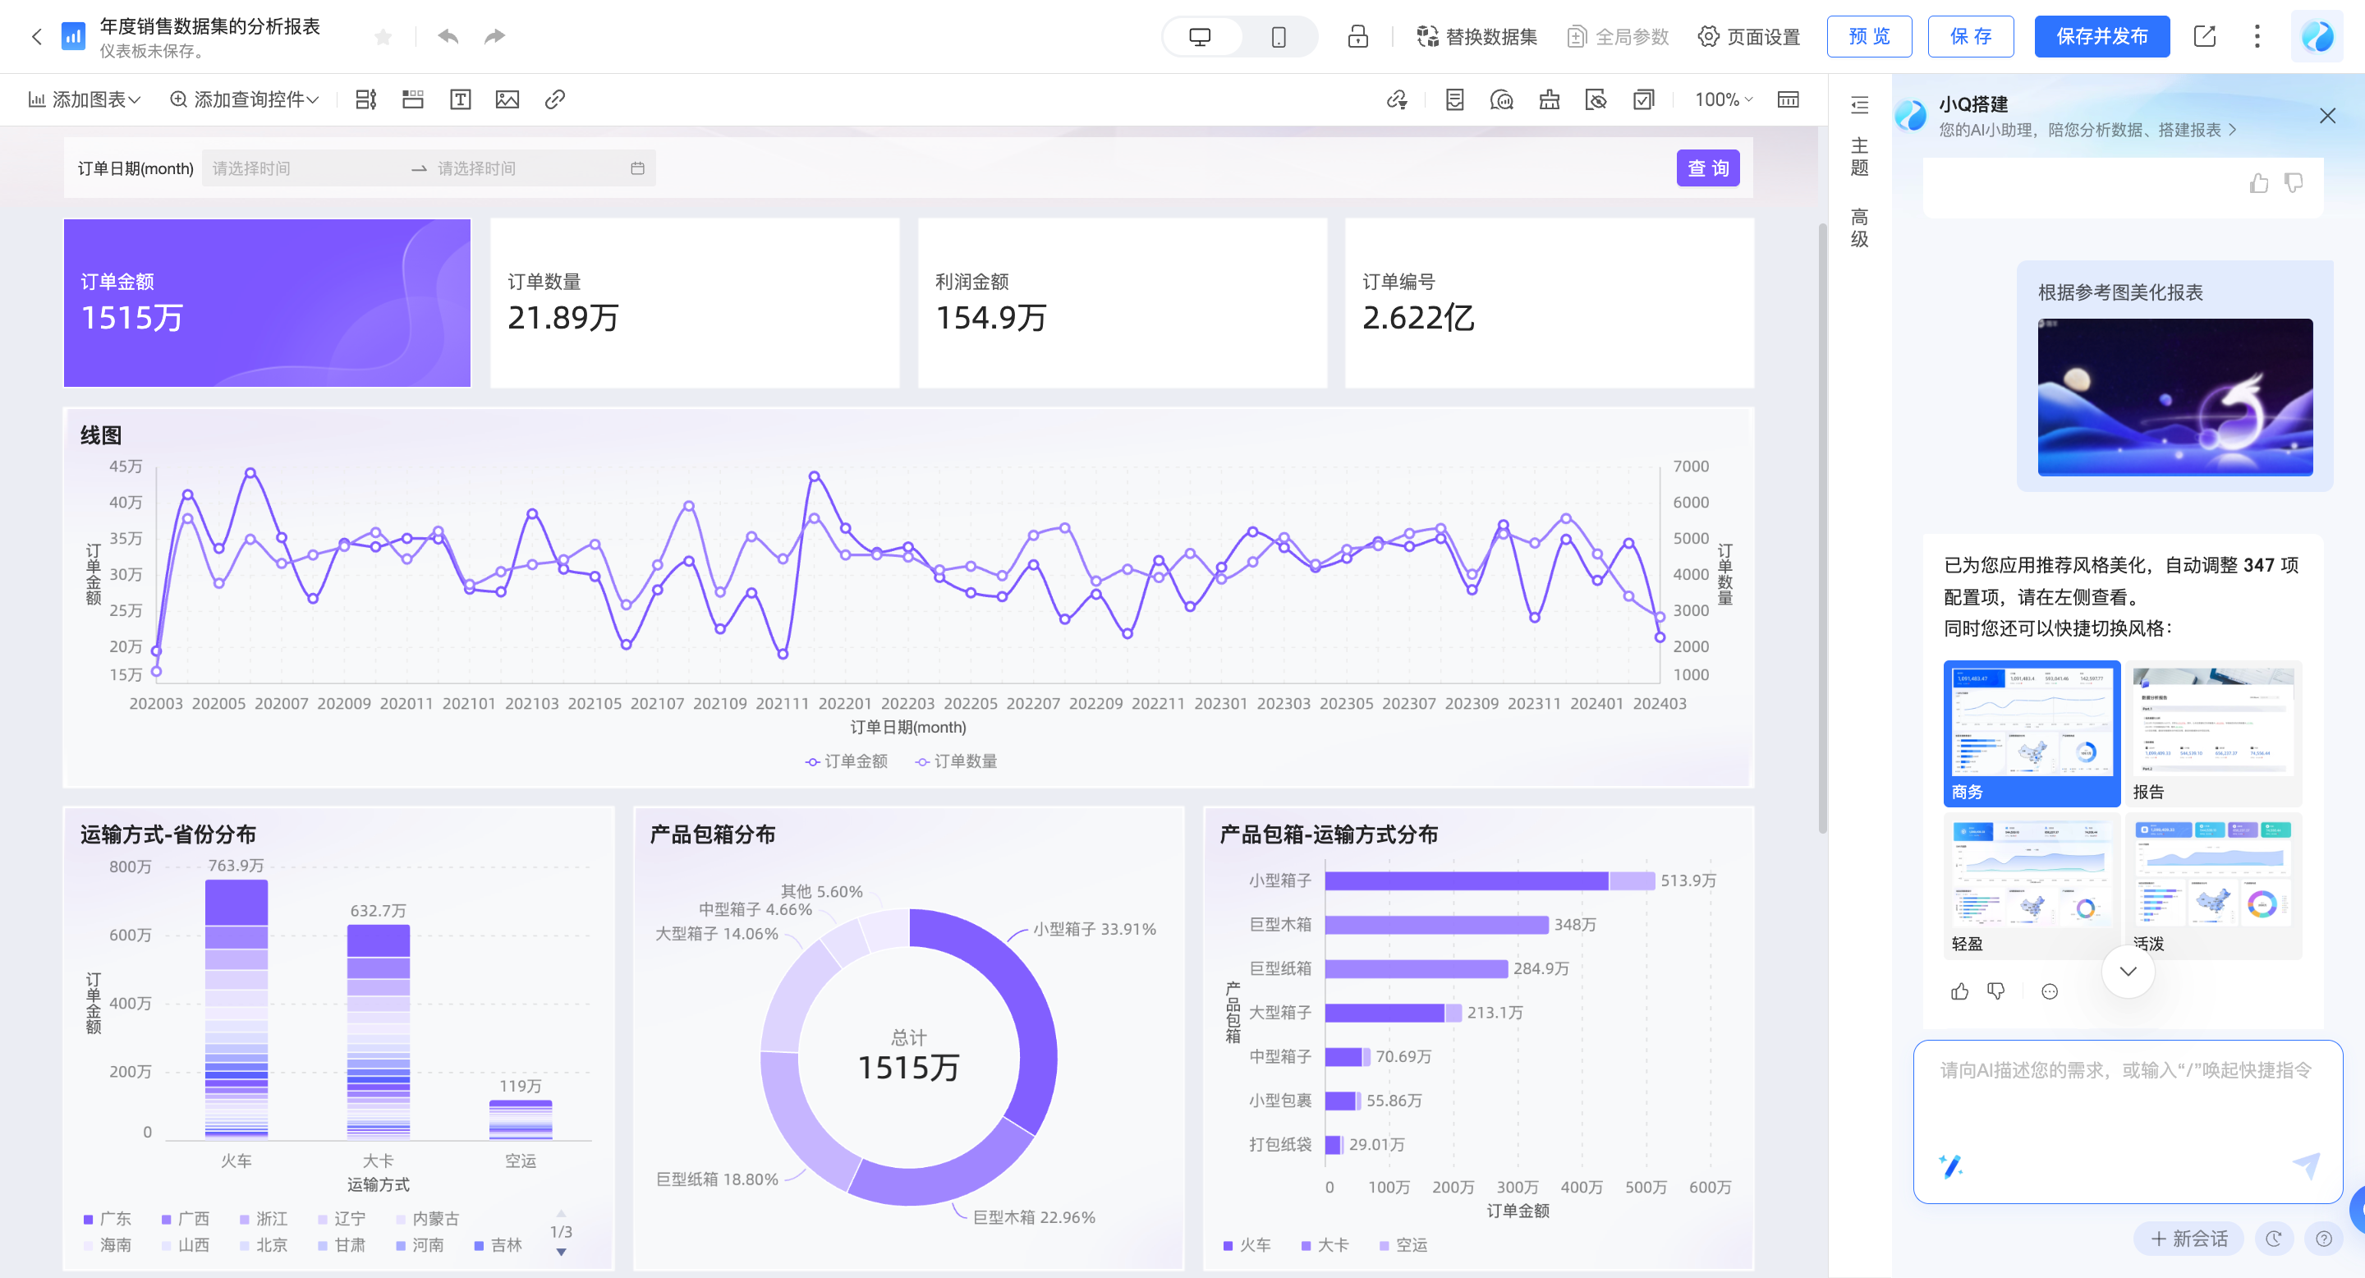The height and width of the screenshot is (1278, 2365).
Task: Switch to desktop layout view
Action: [x=1200, y=37]
